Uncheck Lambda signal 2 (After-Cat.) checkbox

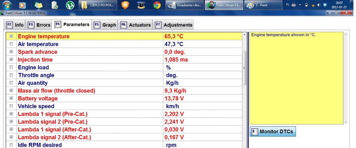click(11, 137)
